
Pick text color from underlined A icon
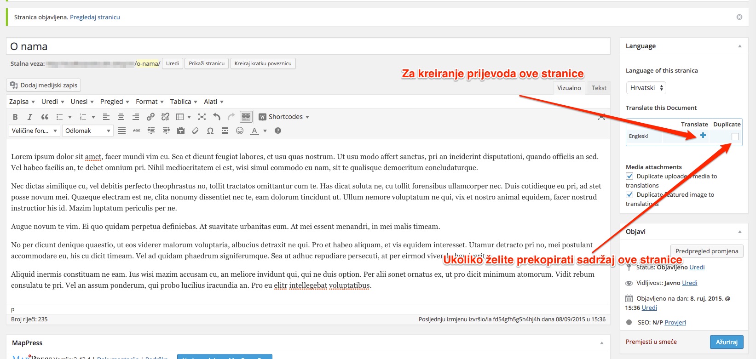coord(254,131)
